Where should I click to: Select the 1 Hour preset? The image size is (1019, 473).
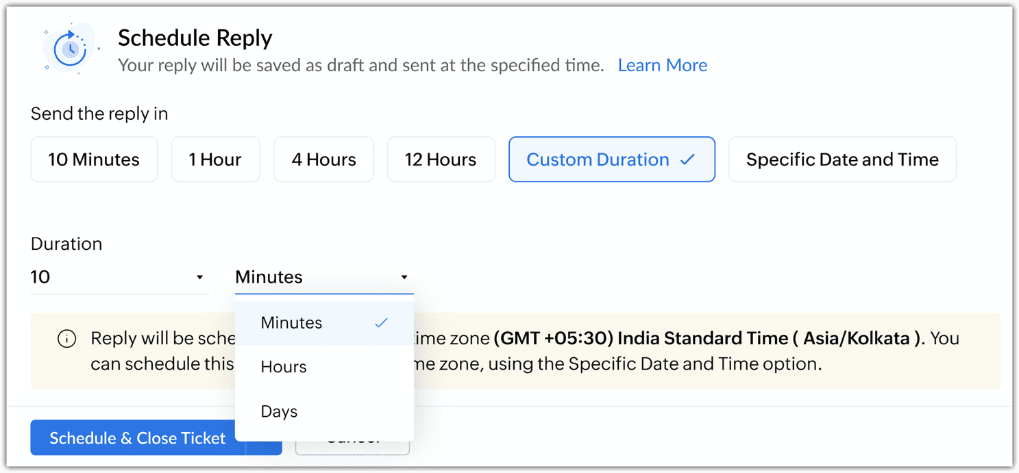(x=215, y=159)
